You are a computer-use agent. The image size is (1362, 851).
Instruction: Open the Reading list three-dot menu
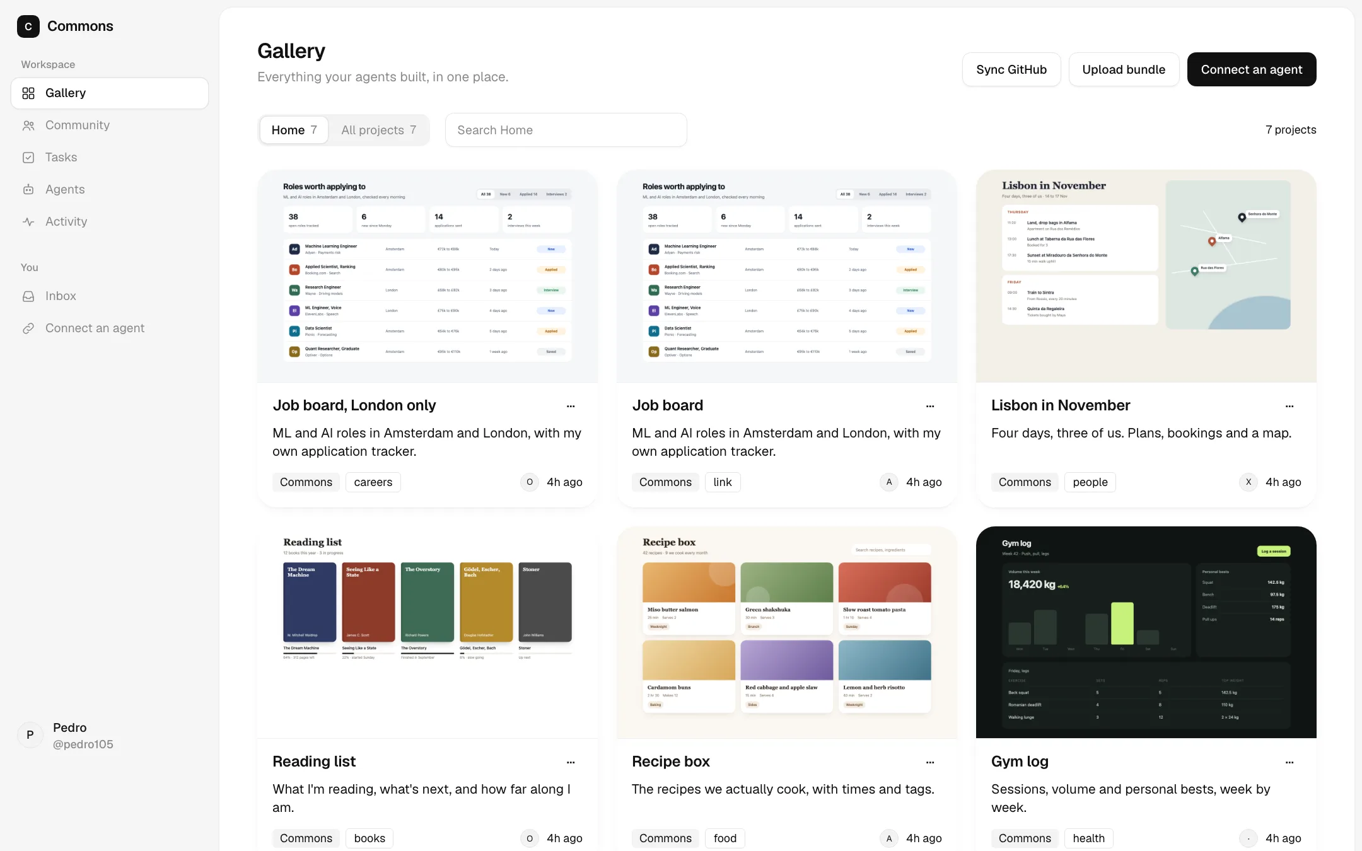click(571, 762)
